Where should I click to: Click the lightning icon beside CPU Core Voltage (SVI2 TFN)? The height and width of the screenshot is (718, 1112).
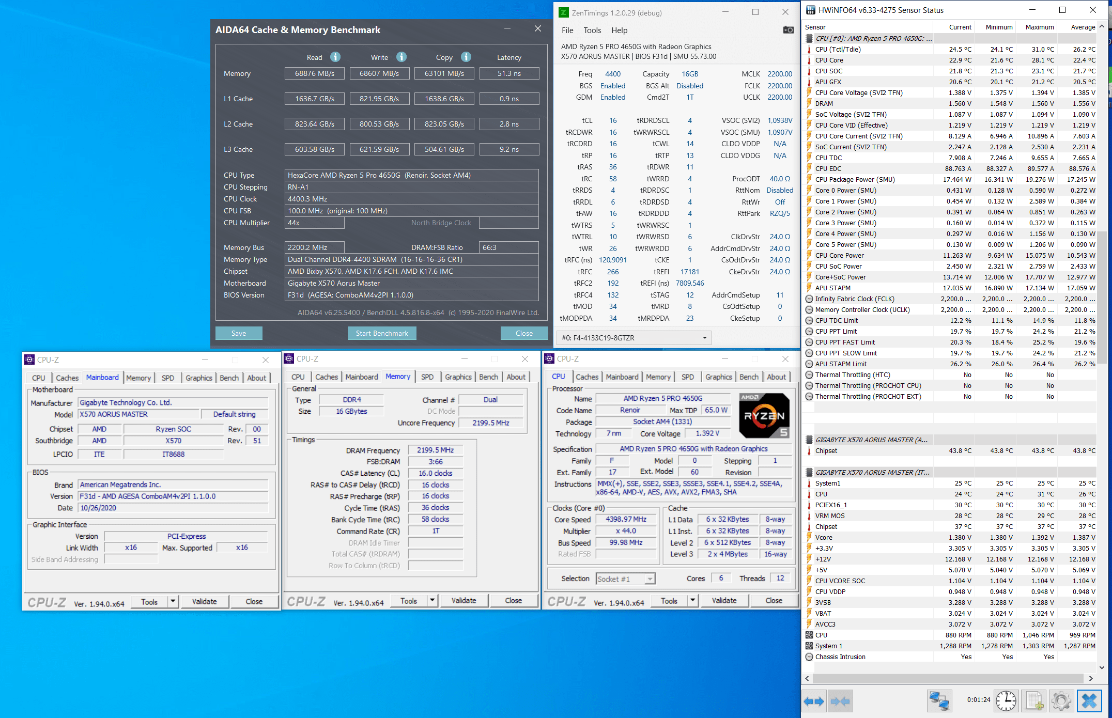click(x=809, y=92)
